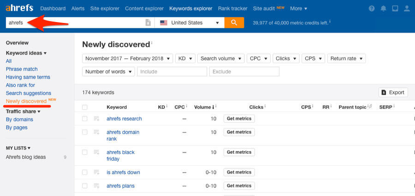Open the United States country selector

(x=190, y=22)
